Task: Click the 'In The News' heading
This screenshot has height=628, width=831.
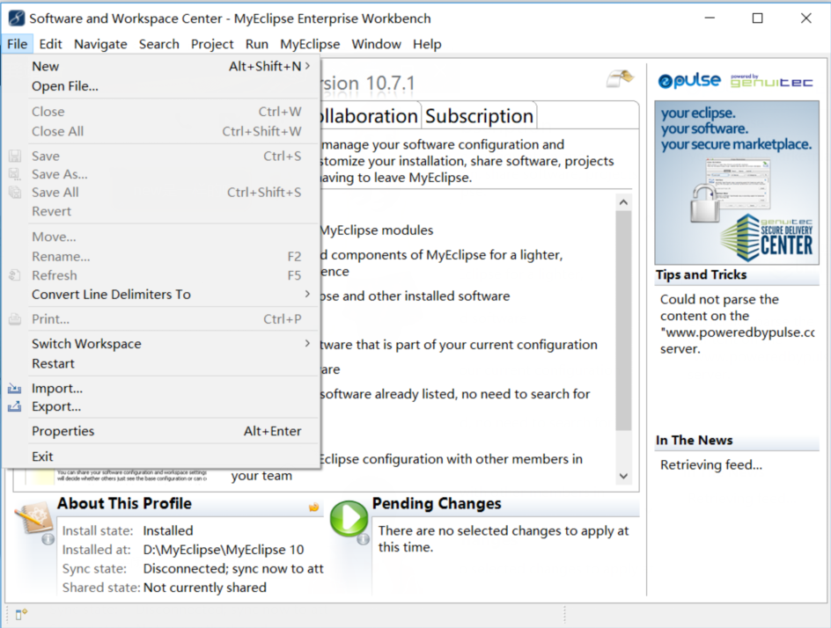Action: point(695,440)
